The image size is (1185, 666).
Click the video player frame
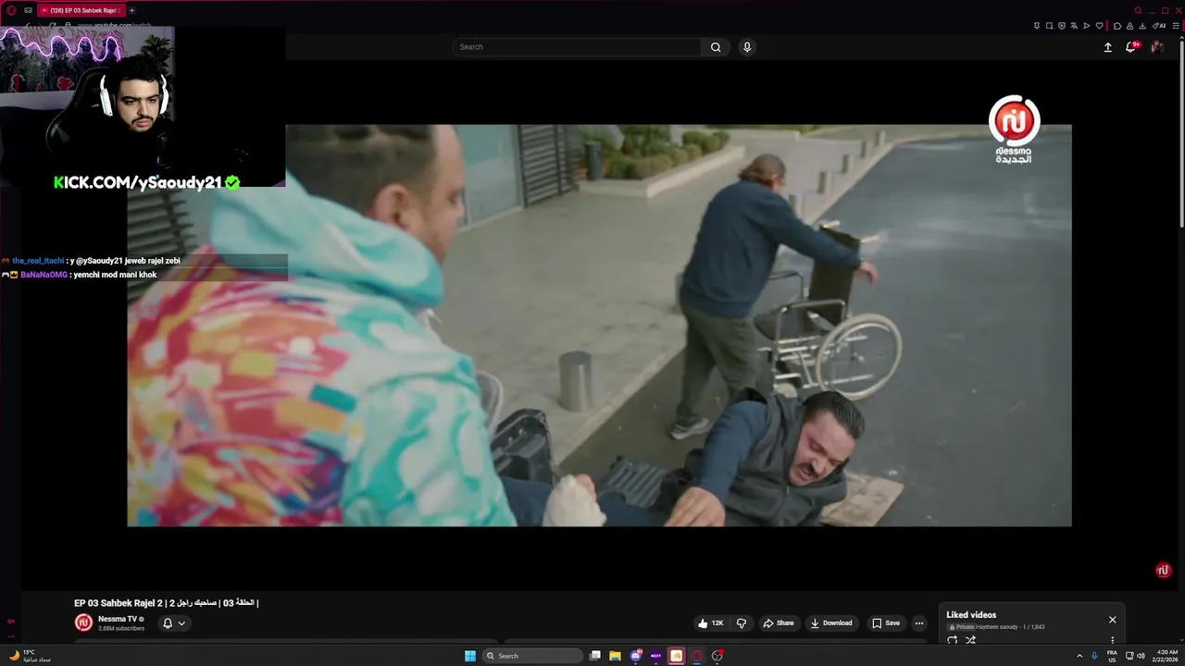pos(599,326)
